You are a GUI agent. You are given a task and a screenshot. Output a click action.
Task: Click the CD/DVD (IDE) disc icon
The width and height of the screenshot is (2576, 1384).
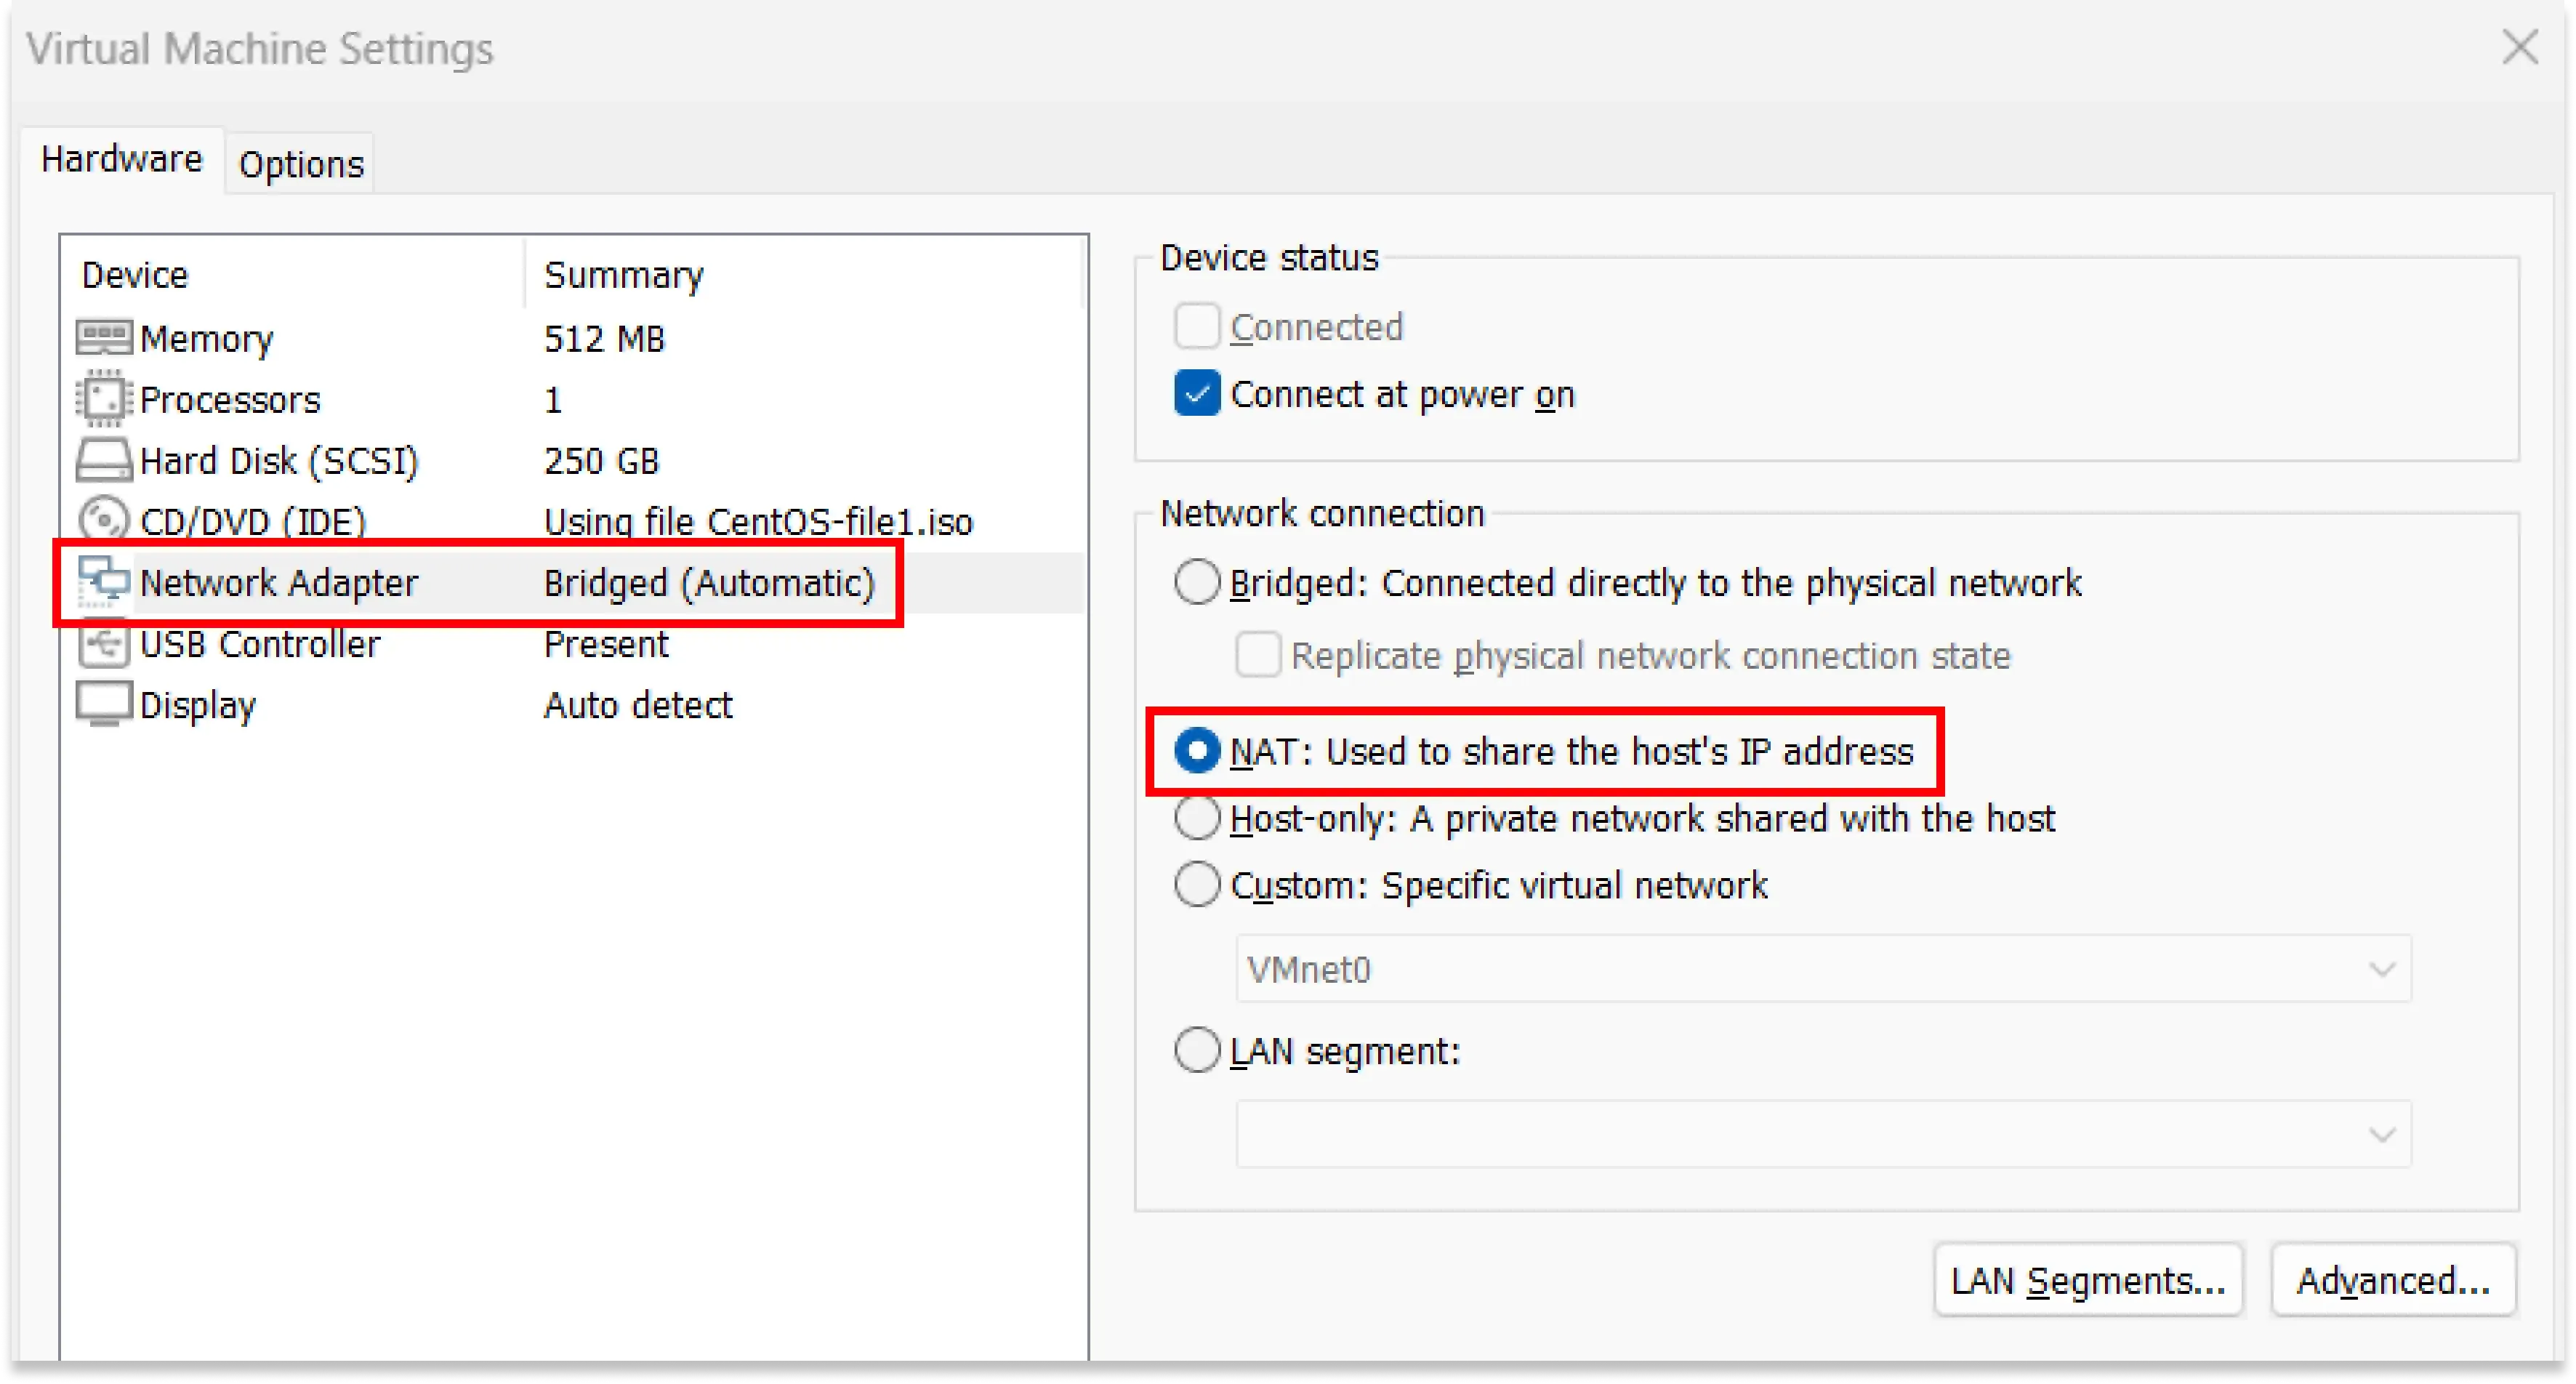pos(103,520)
